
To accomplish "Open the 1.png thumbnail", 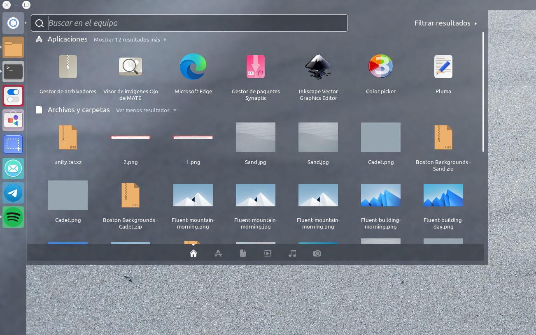I will [193, 137].
